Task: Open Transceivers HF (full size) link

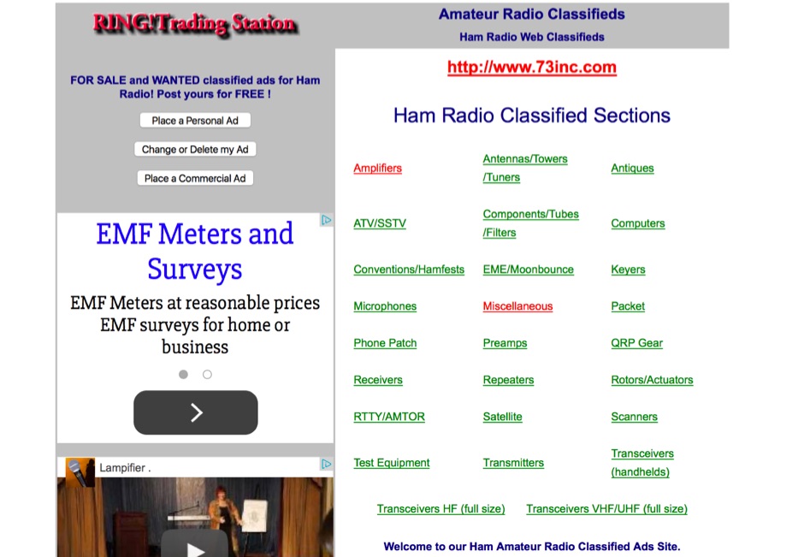Action: pos(440,509)
